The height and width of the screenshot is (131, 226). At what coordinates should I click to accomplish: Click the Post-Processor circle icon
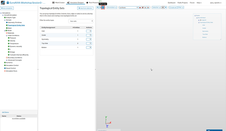click(87, 3)
